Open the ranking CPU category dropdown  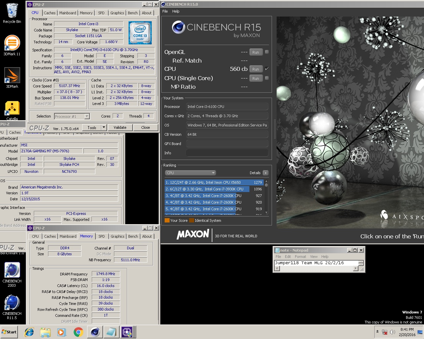click(190, 173)
